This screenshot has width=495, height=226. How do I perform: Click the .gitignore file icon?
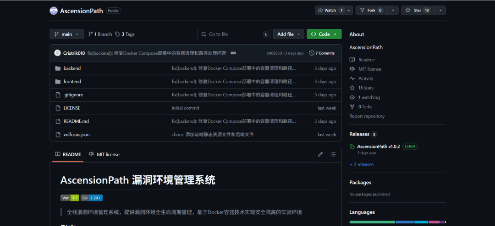point(58,95)
